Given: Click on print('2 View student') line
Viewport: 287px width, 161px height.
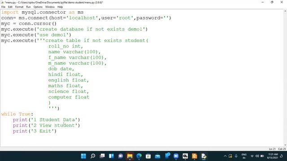Looking at the screenshot, I should pyautogui.click(x=46, y=125).
